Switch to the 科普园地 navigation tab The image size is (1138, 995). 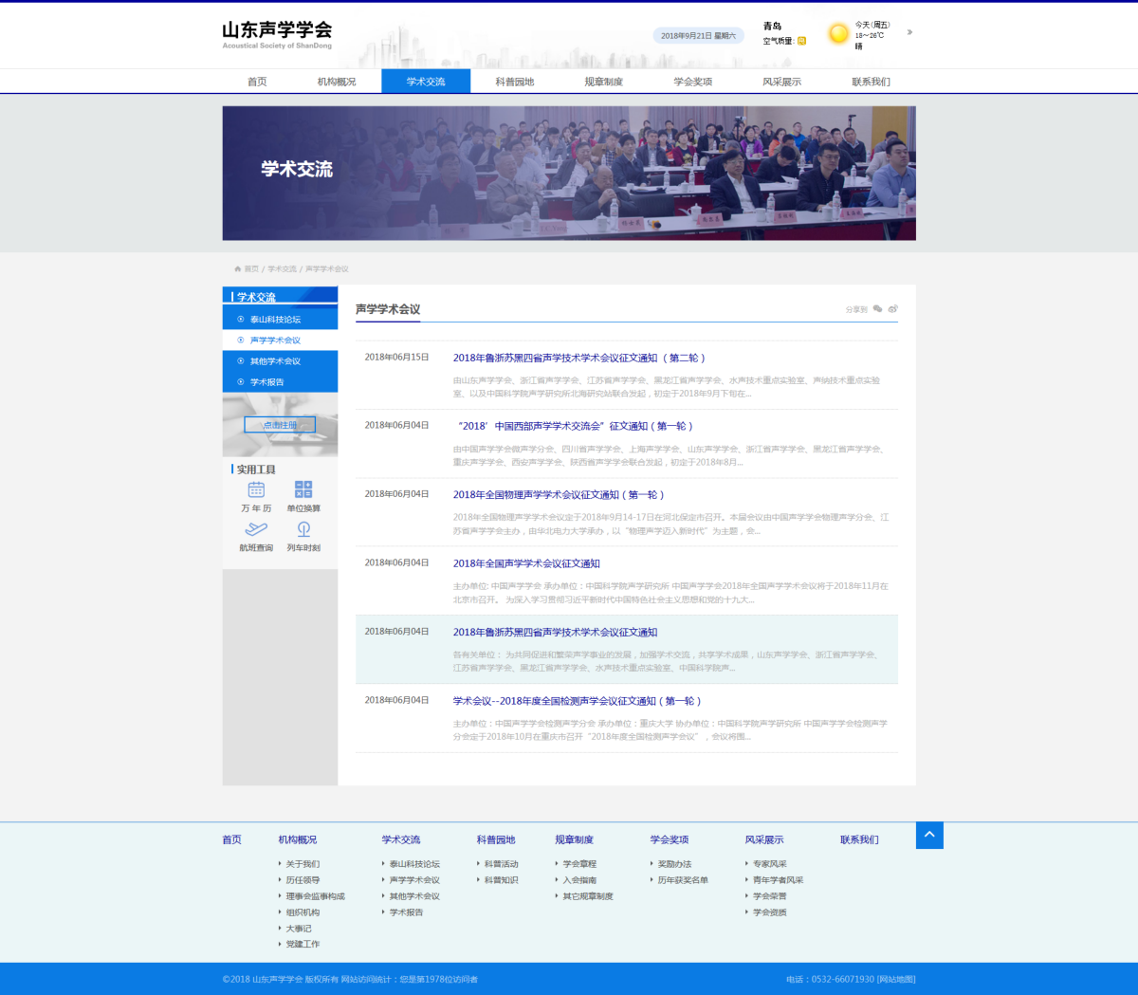[x=515, y=82]
